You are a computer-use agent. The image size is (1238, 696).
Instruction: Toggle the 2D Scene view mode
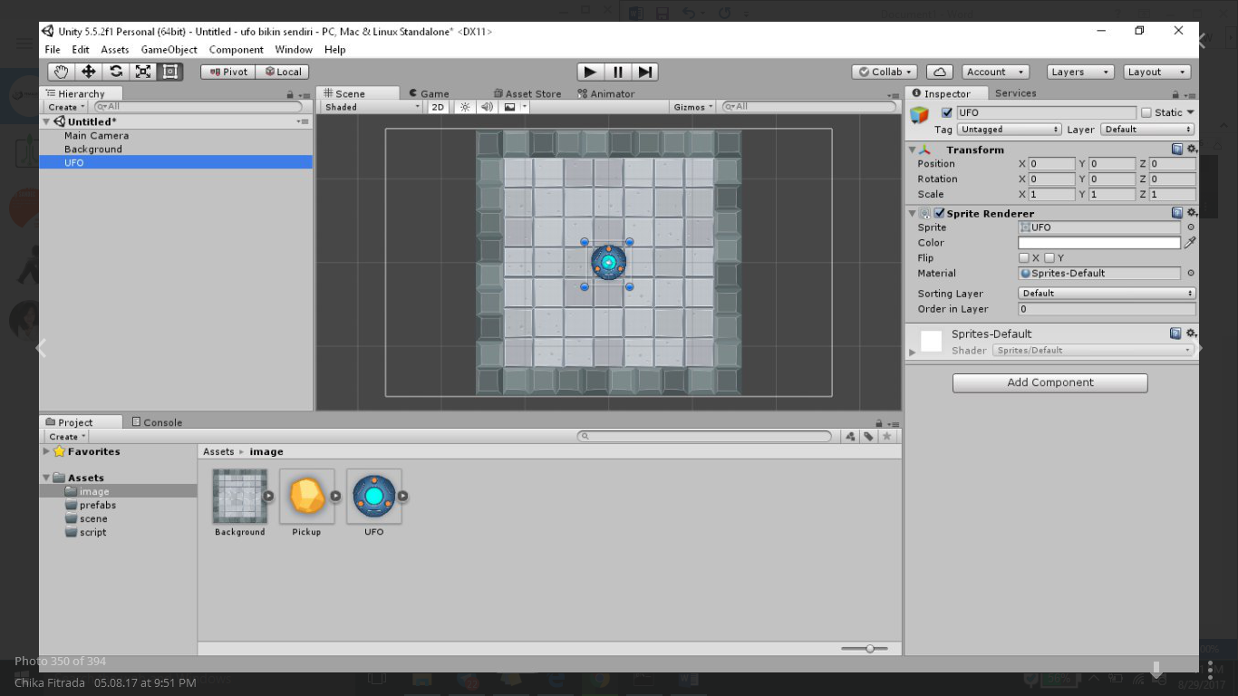(436, 106)
